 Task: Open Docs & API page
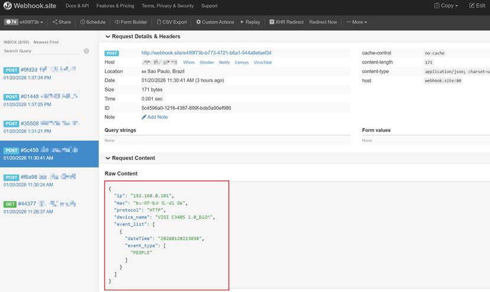coord(77,6)
